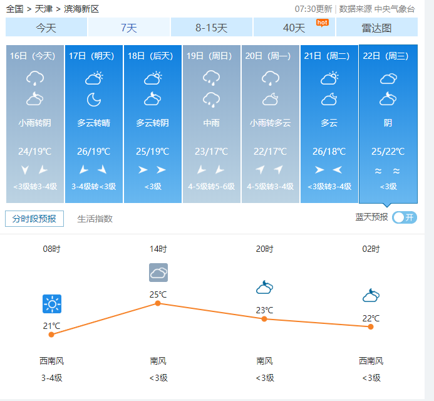434x401 pixels.
Task: Click the 22日 daytime overcast cloud icon
Action: point(388,79)
